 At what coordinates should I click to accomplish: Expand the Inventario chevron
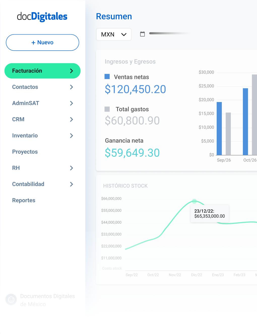(72, 136)
